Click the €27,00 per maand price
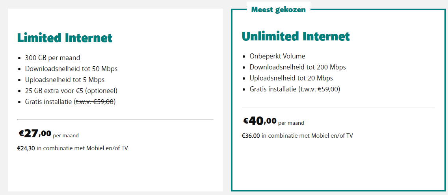448x195 pixels. pyautogui.click(x=48, y=133)
